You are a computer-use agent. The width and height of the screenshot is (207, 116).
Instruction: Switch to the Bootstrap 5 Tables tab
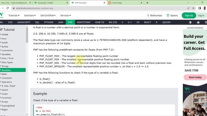[x=51, y=3]
